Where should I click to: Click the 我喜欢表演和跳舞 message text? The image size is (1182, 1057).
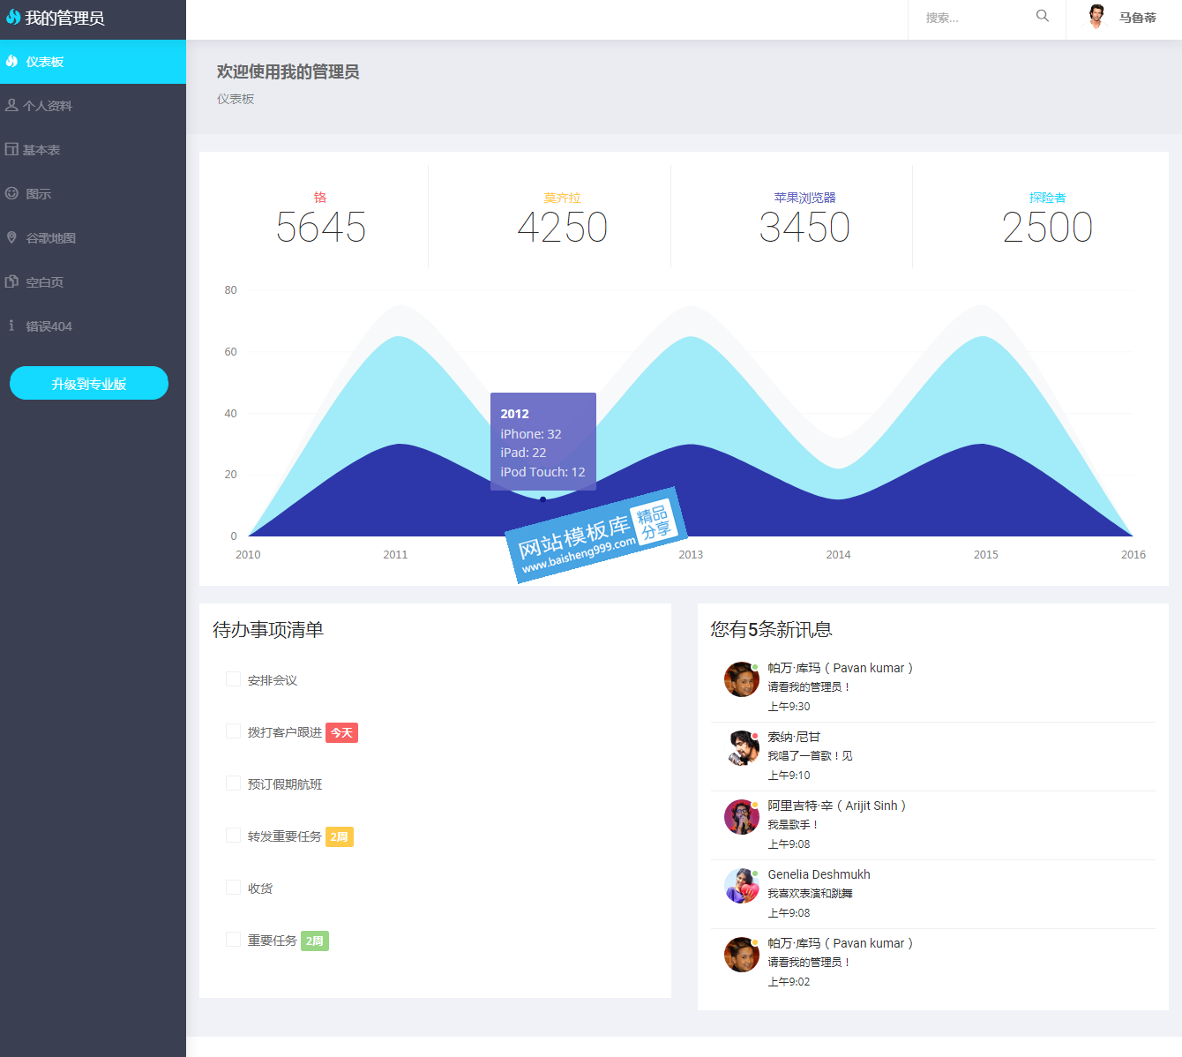pyautogui.click(x=810, y=894)
